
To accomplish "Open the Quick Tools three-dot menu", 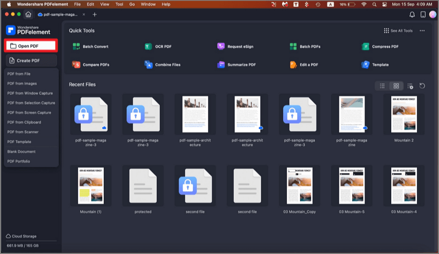I will tap(422, 31).
